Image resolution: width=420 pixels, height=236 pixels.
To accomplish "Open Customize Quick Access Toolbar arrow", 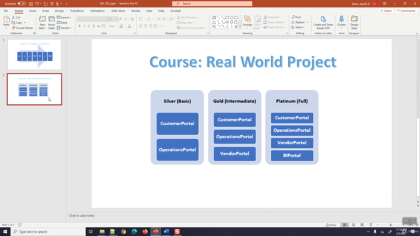I will 66,4.
